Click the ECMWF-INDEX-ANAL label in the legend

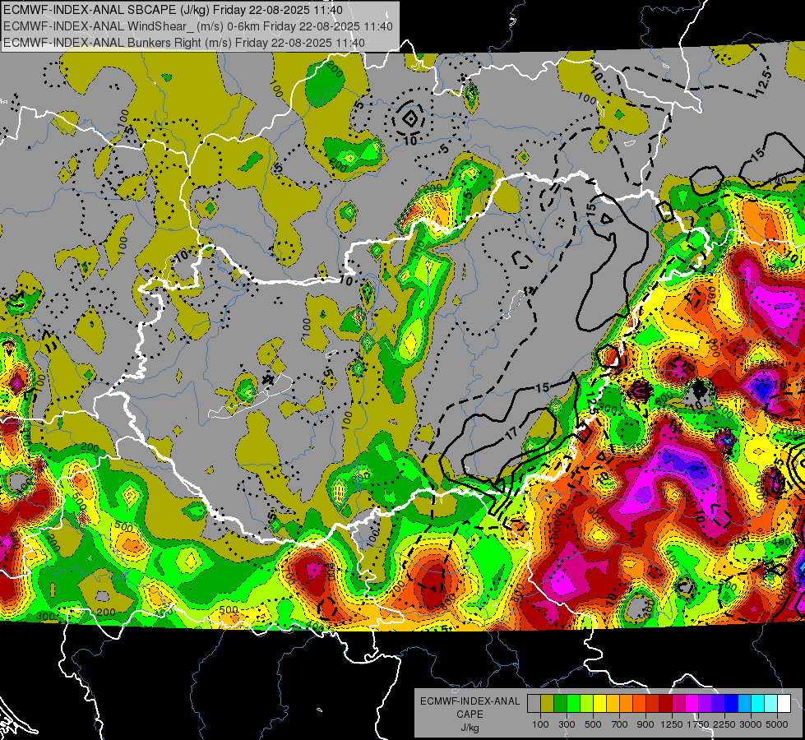(470, 701)
